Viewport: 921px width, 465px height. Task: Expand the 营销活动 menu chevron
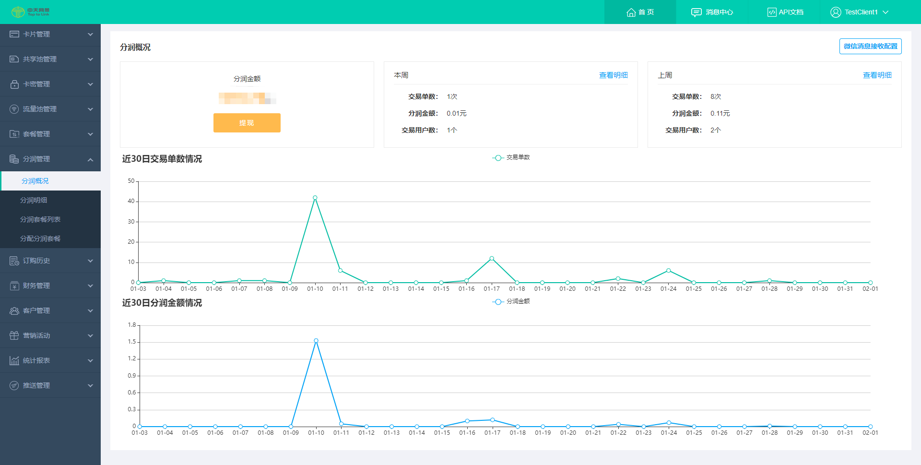point(90,336)
